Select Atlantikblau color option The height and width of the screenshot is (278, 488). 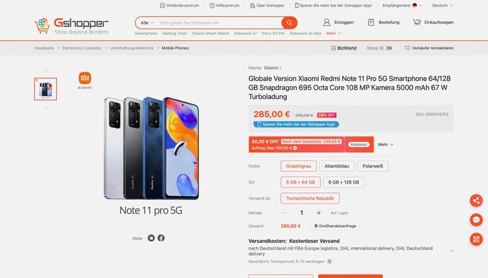point(337,166)
